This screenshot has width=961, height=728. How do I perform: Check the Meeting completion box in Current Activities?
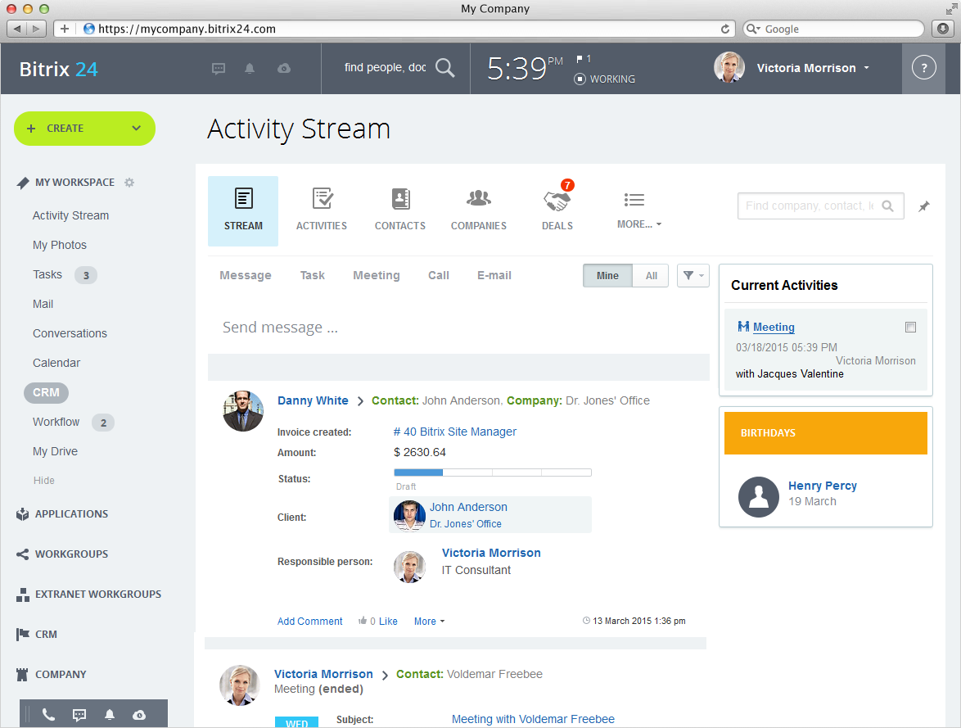(x=910, y=327)
